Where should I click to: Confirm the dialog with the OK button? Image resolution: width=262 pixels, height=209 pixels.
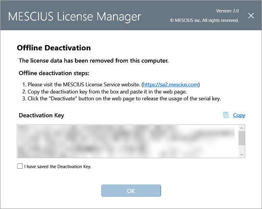[131, 191]
